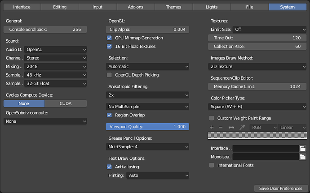Toggle Region Overlap checkbox

pyautogui.click(x=109, y=115)
